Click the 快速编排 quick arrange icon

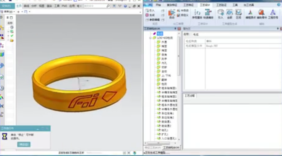208,14
